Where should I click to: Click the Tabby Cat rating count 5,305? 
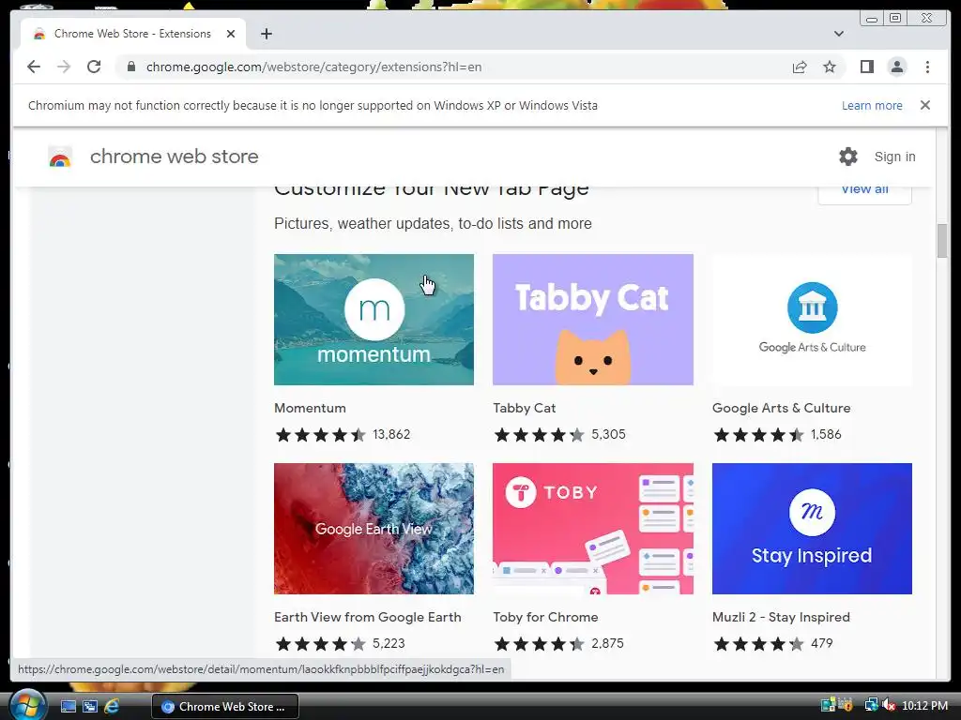608,435
